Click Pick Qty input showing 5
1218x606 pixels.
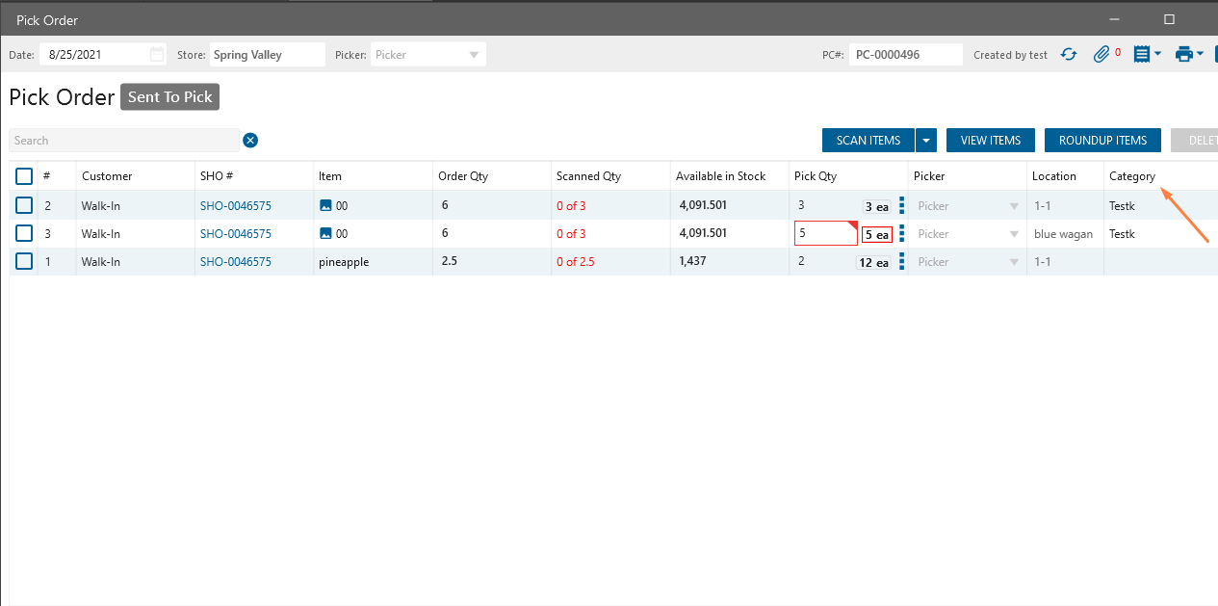click(x=825, y=233)
